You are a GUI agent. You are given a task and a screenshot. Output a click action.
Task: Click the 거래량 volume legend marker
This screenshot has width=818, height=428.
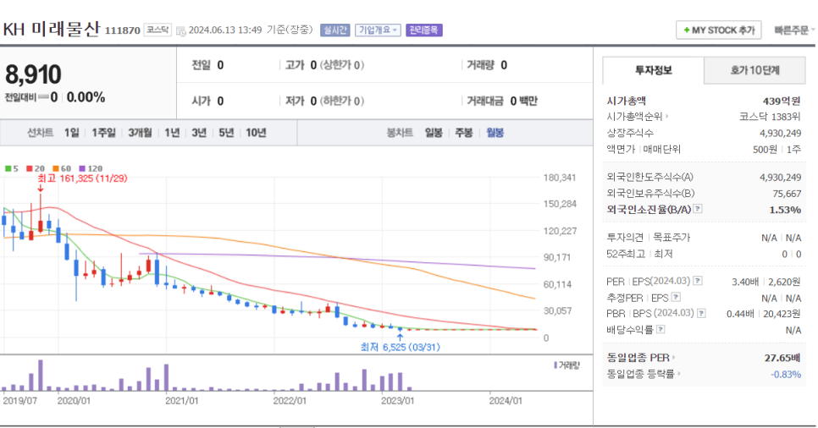click(555, 365)
